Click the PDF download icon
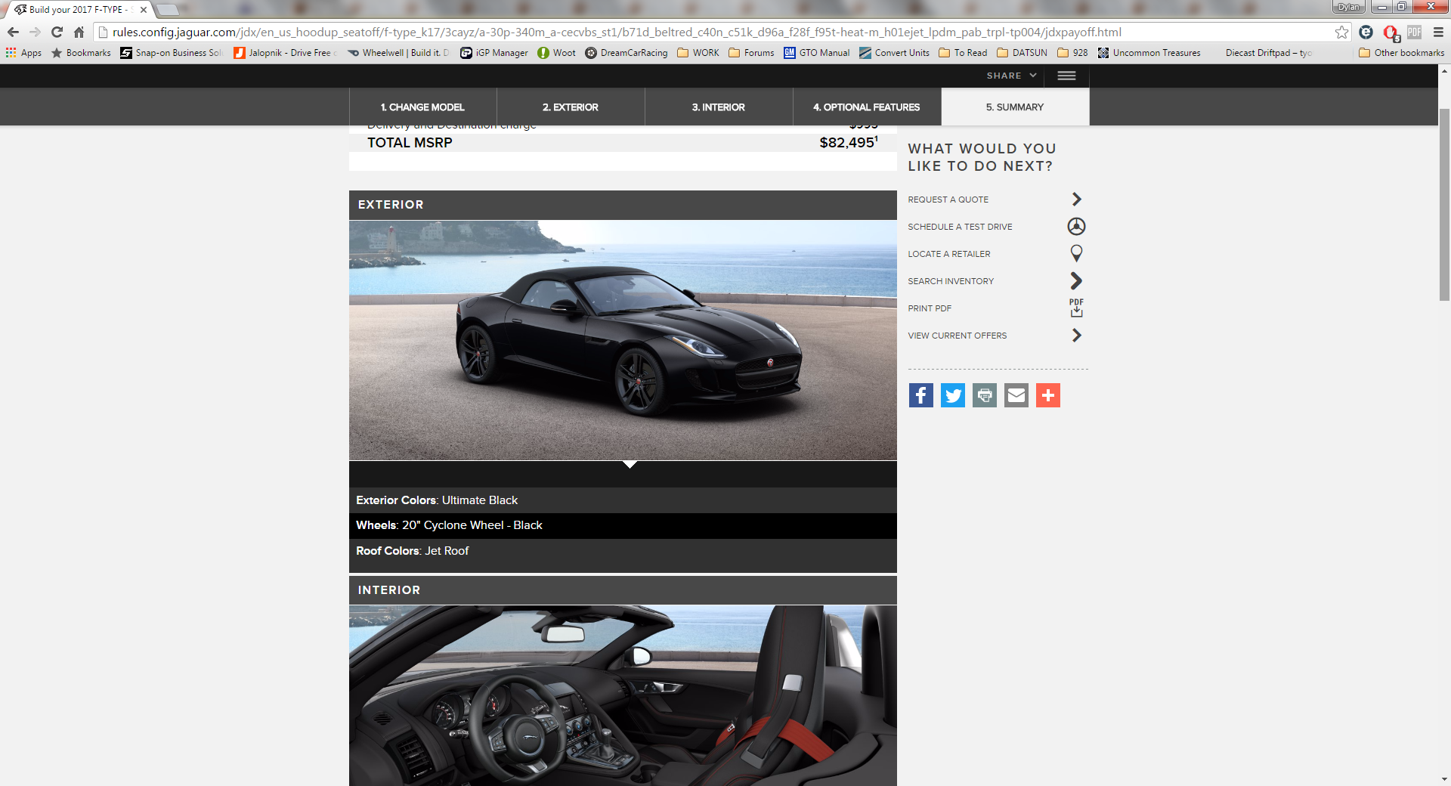1451x786 pixels. tap(1076, 308)
